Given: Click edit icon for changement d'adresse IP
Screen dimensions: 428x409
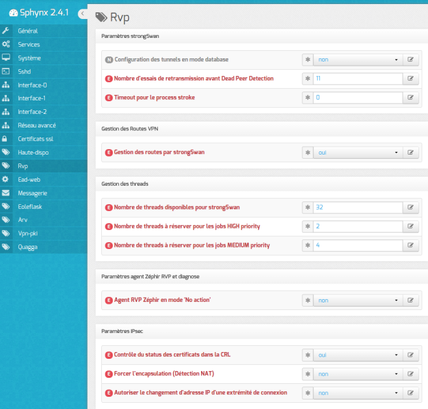Looking at the screenshot, I should coord(410,393).
